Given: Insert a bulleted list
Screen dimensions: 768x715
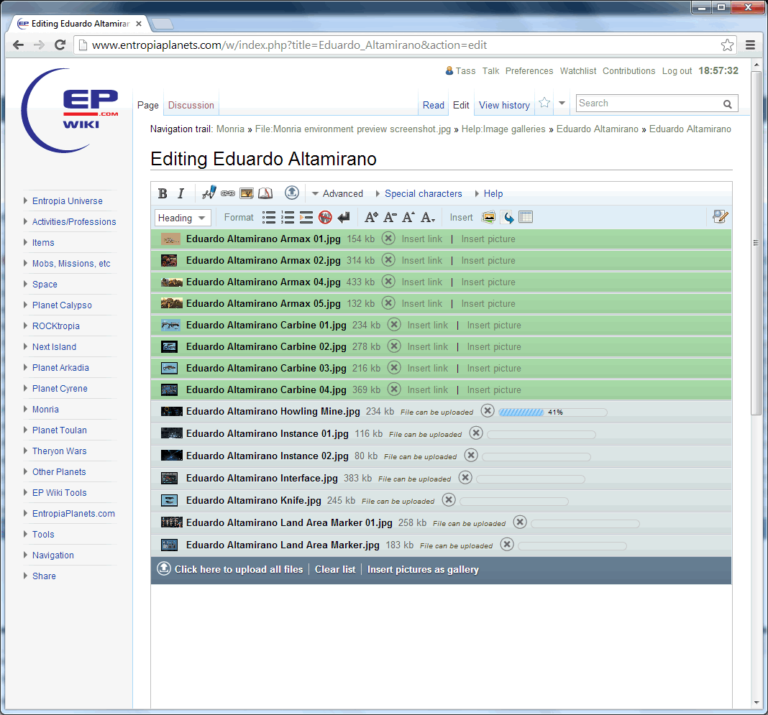Looking at the screenshot, I should point(269,218).
